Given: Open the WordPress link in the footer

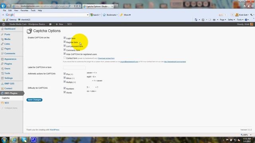Looking at the screenshot, I should point(55,130).
